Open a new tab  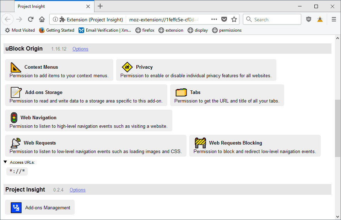(100, 6)
